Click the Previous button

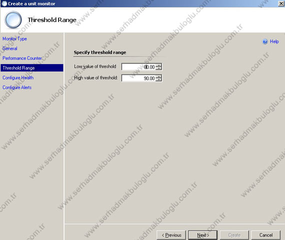[171, 235]
